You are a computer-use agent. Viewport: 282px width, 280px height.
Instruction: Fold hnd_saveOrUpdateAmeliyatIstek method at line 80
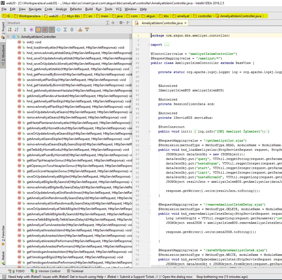tap(149, 259)
